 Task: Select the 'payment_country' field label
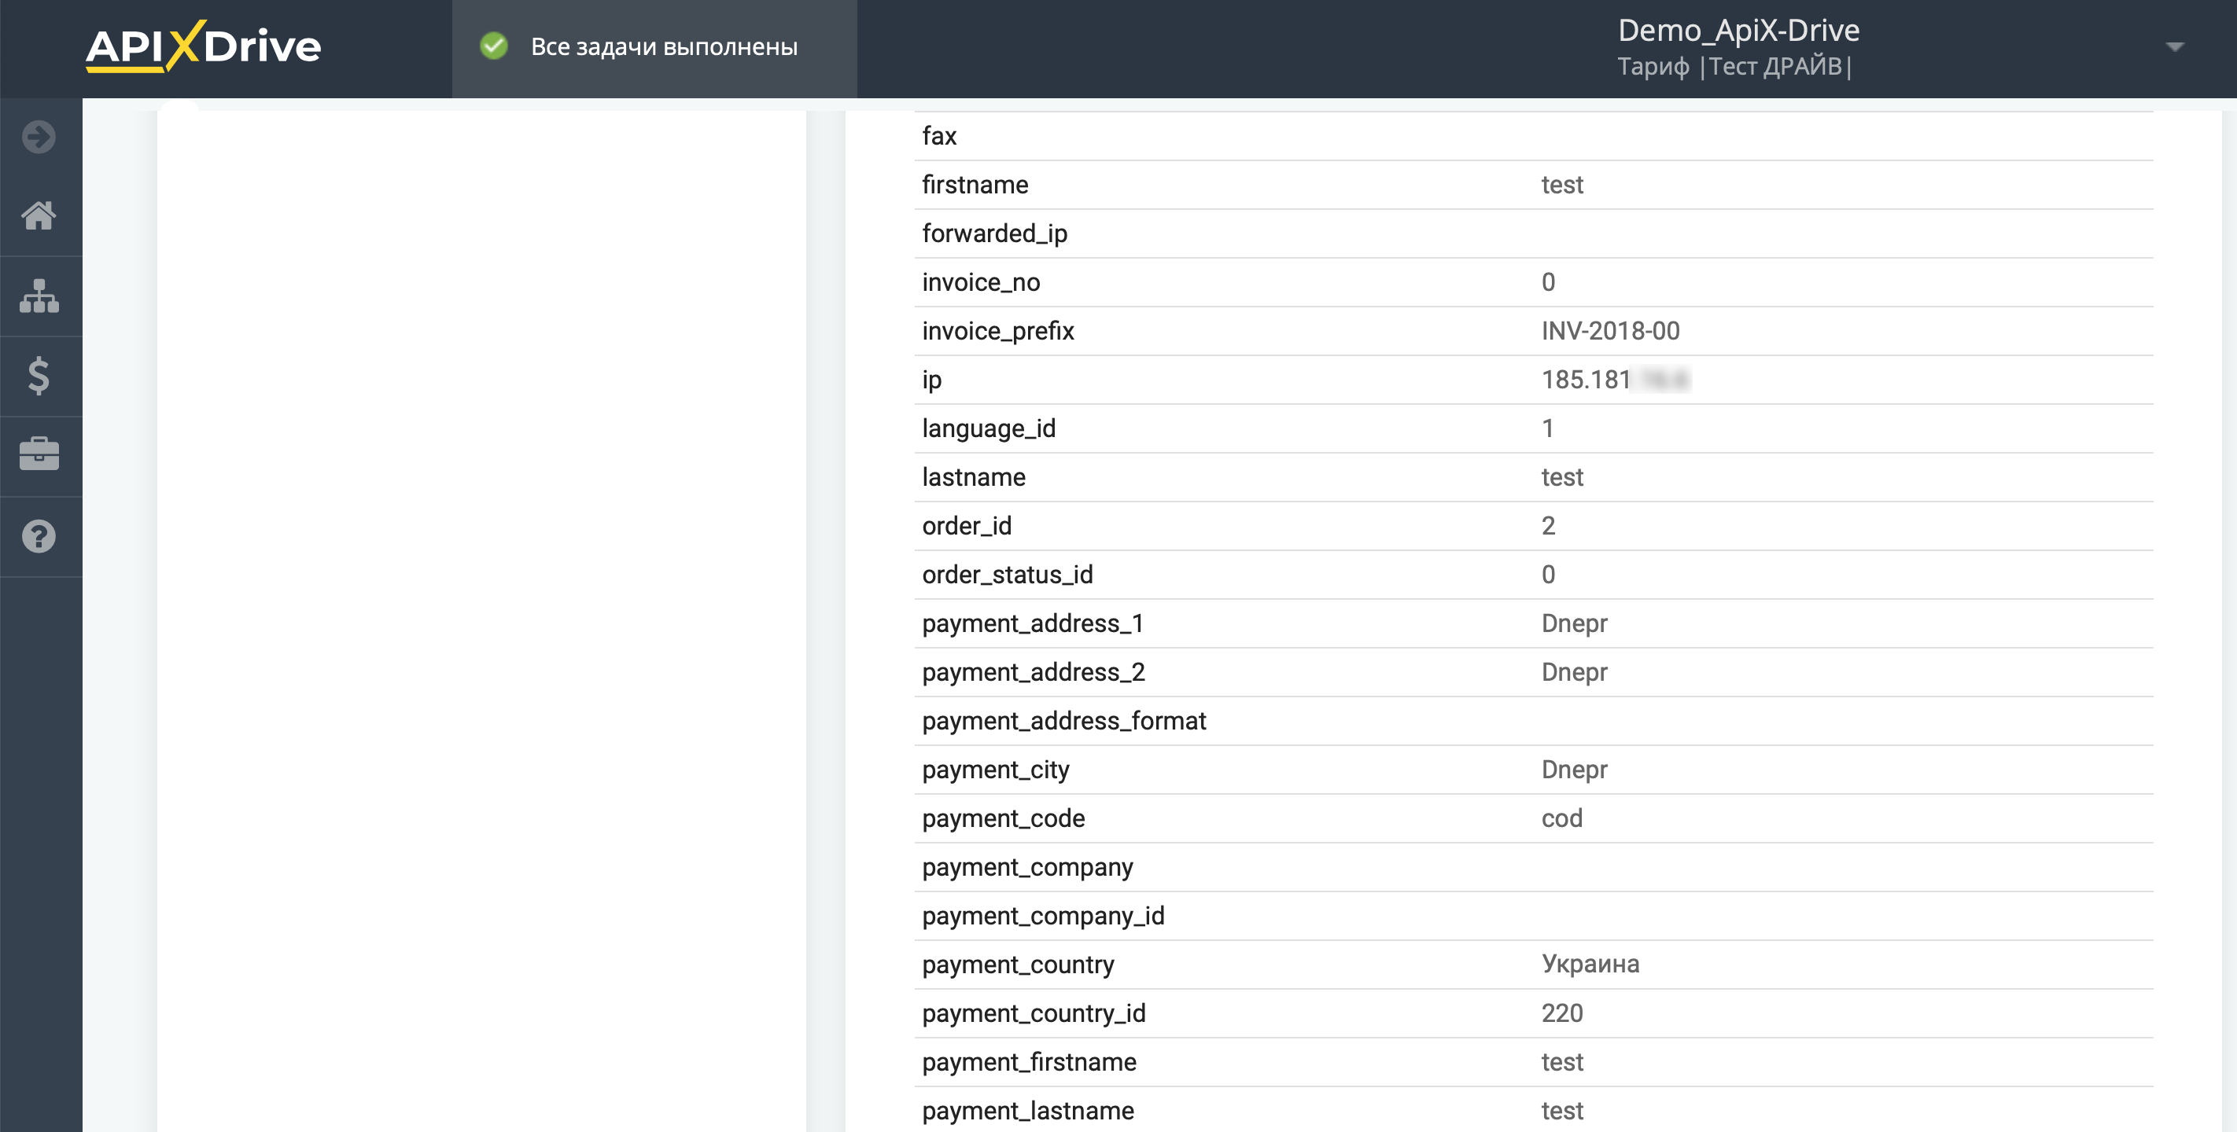[1019, 965]
